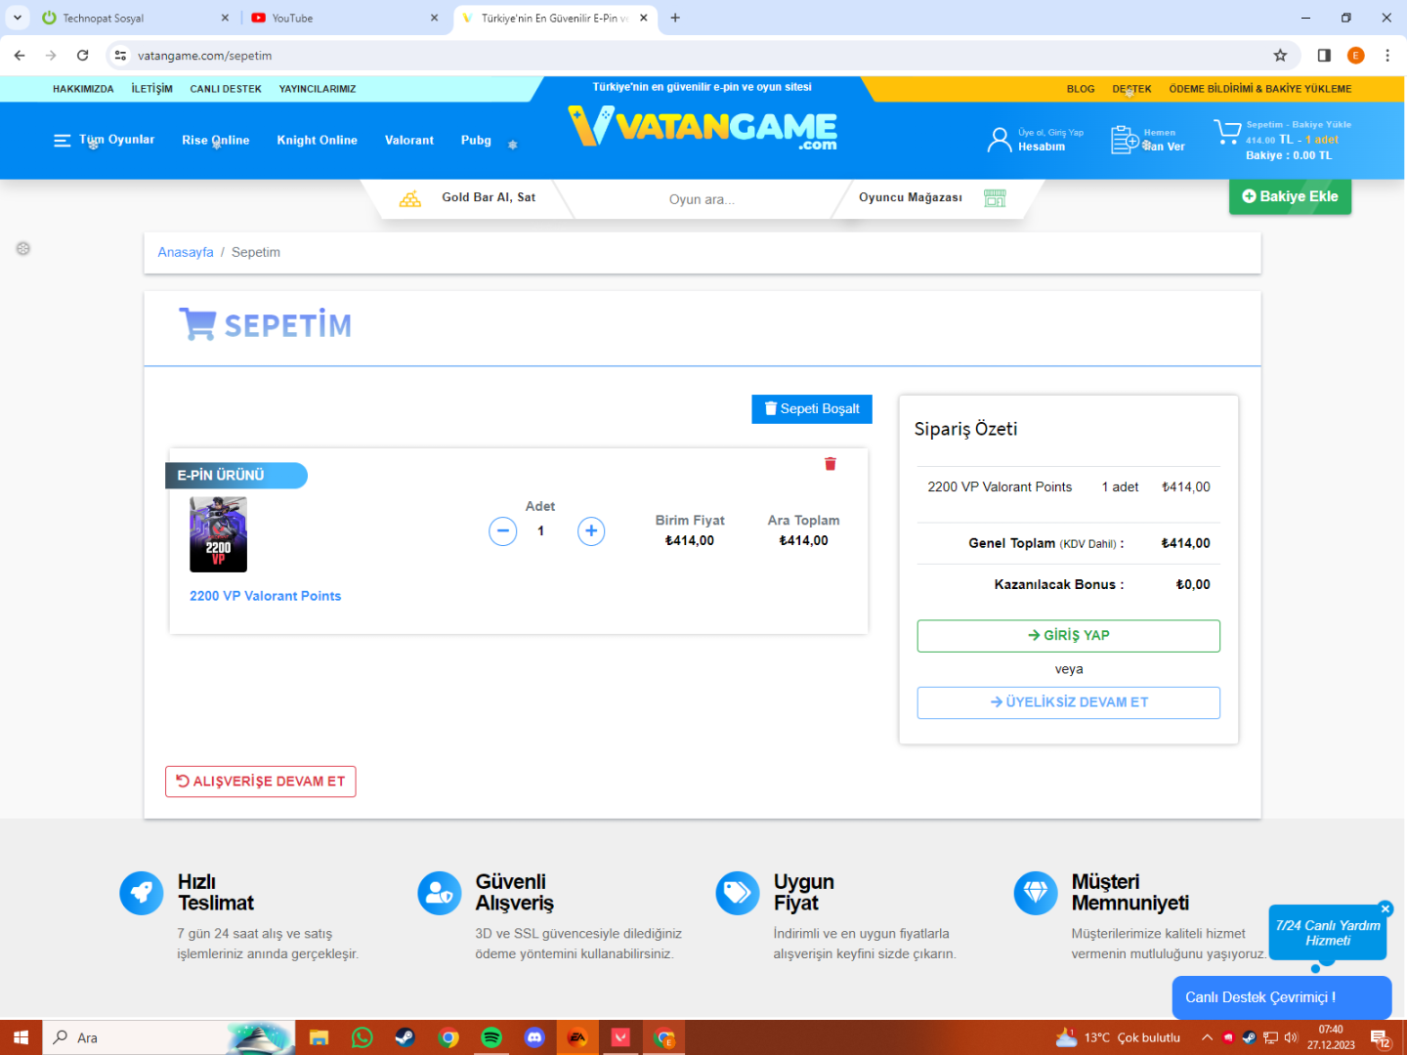Open YAYINCILARIMIZ in the top bar
The image size is (1407, 1055).
pos(318,89)
